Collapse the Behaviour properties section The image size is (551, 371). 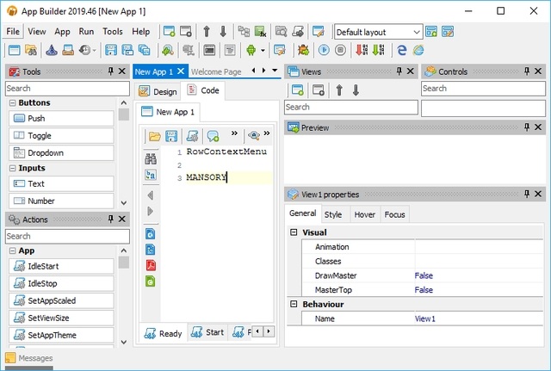294,305
